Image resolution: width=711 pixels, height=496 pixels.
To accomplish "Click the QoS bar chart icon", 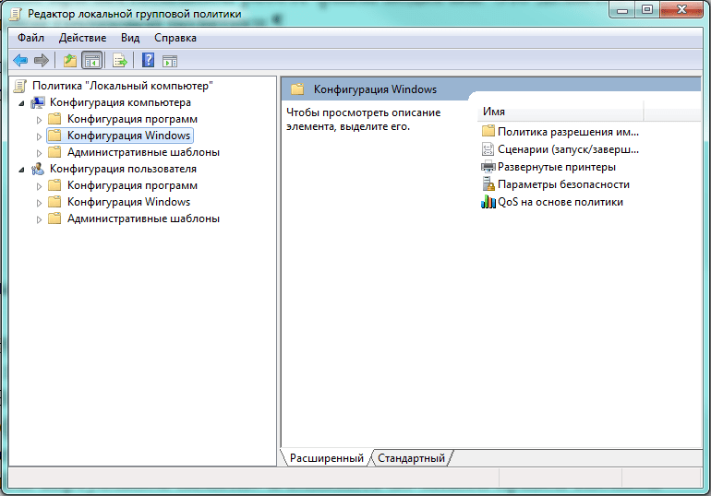I will (x=488, y=201).
